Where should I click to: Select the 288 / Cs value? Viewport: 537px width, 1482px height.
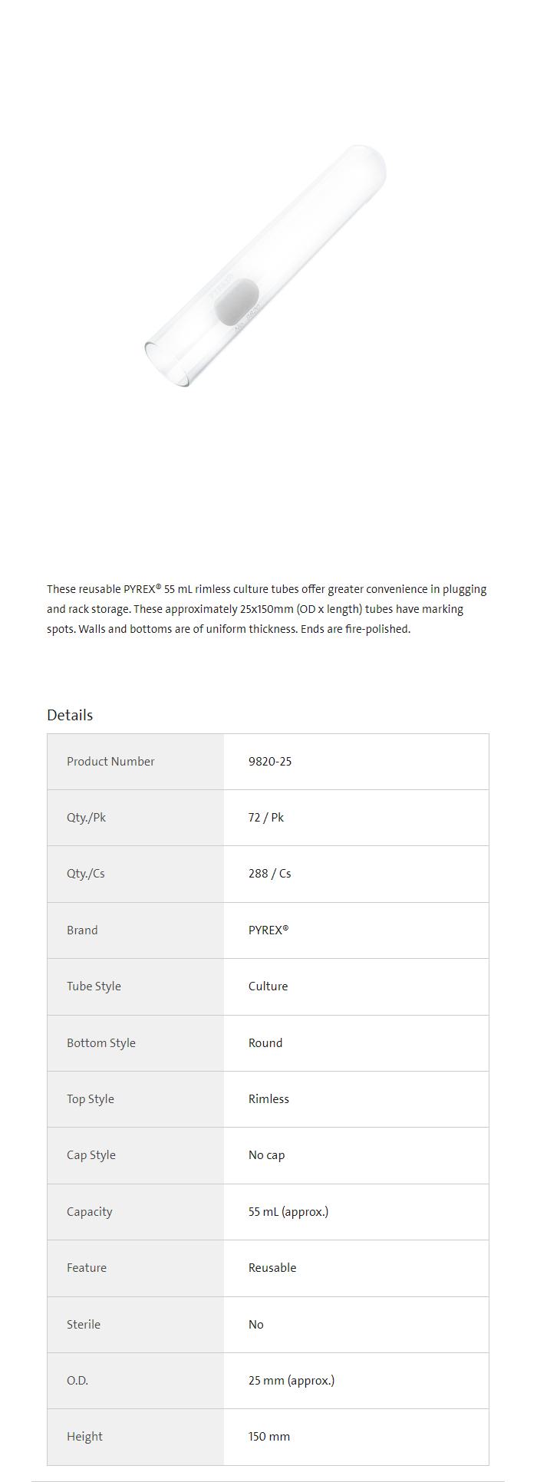[x=270, y=874]
